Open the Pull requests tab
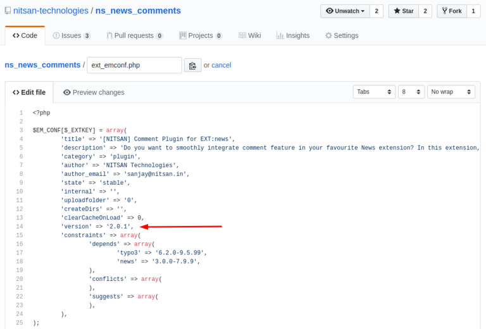 pos(135,35)
